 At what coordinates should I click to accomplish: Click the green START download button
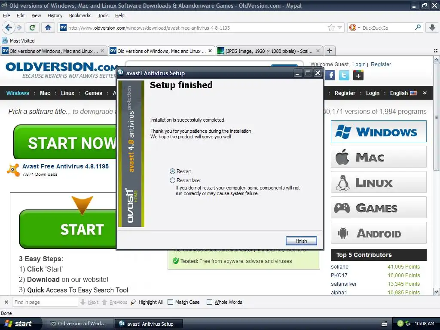point(67,229)
